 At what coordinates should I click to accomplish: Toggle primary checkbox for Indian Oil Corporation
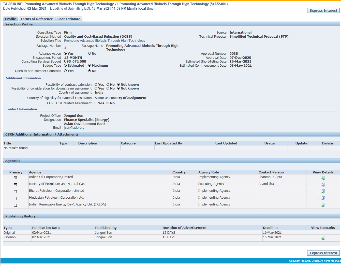(15, 178)
